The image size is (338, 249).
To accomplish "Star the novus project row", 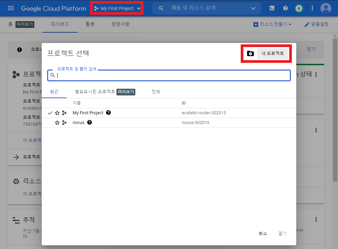I will tap(57, 123).
